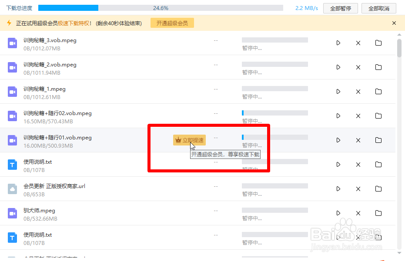Cancel 使用说明.txt download above 会员更新 row

coord(358,165)
